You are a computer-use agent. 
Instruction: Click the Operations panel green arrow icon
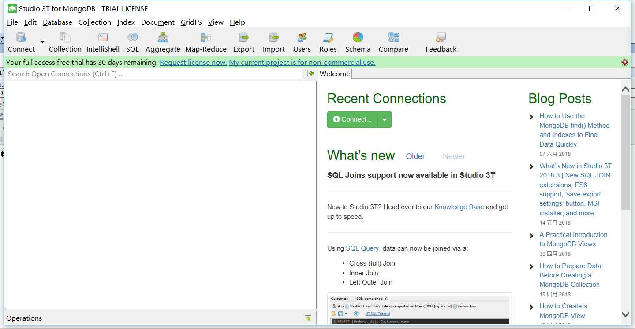308,318
